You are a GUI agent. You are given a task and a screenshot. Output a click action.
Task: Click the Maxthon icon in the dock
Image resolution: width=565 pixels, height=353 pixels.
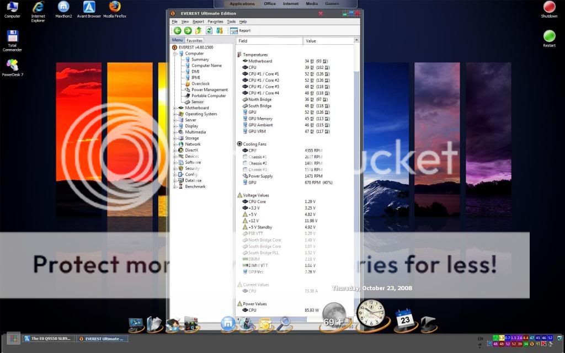coord(228,323)
